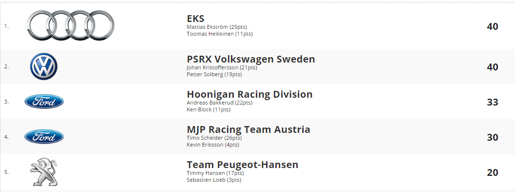
Task: Click the Volkswagen logo
Action: click(43, 66)
